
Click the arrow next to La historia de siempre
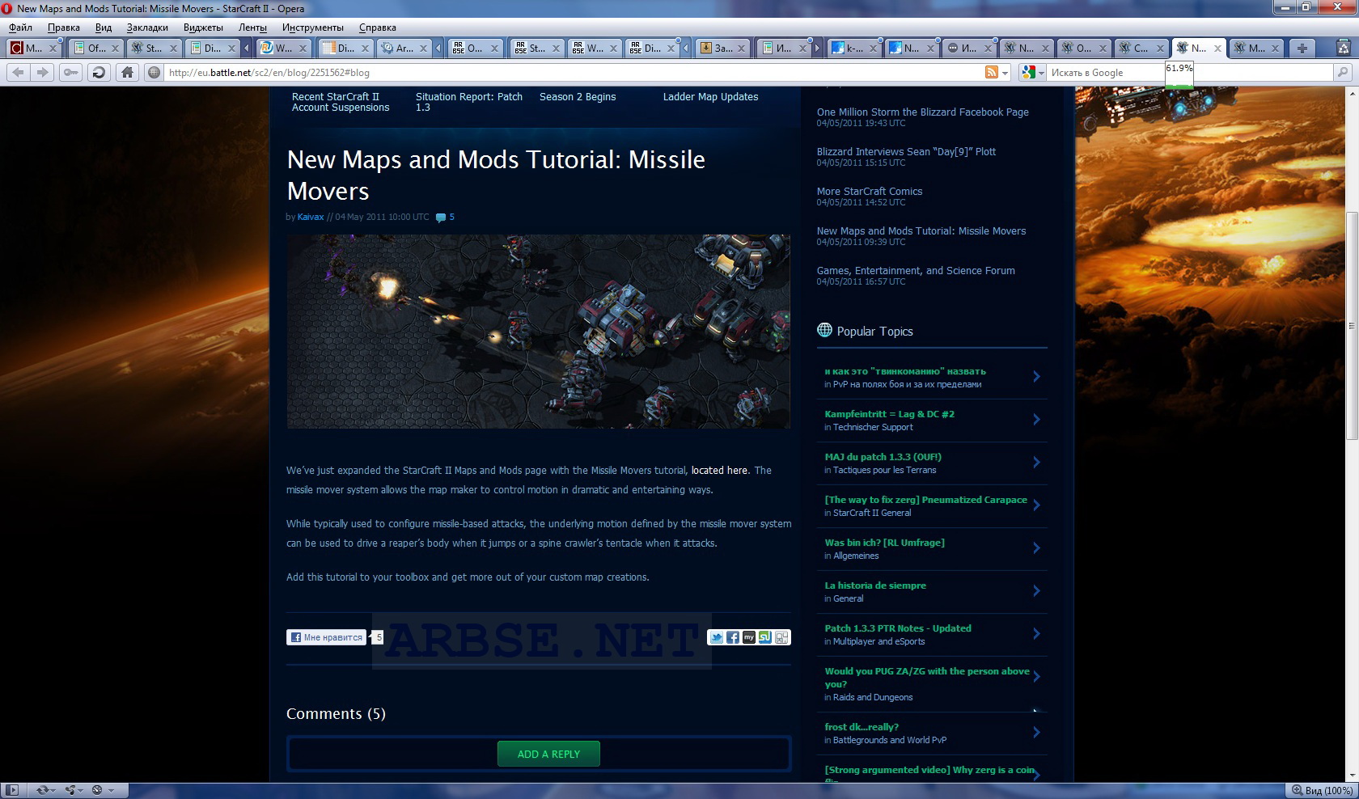click(x=1036, y=590)
